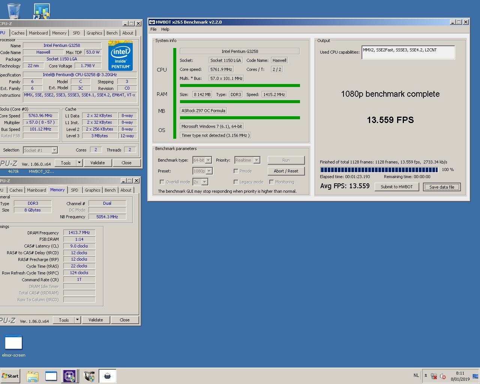Minimize the HWBOT x265 Benchmark window
Screen dimensions: 480x384
(452, 22)
